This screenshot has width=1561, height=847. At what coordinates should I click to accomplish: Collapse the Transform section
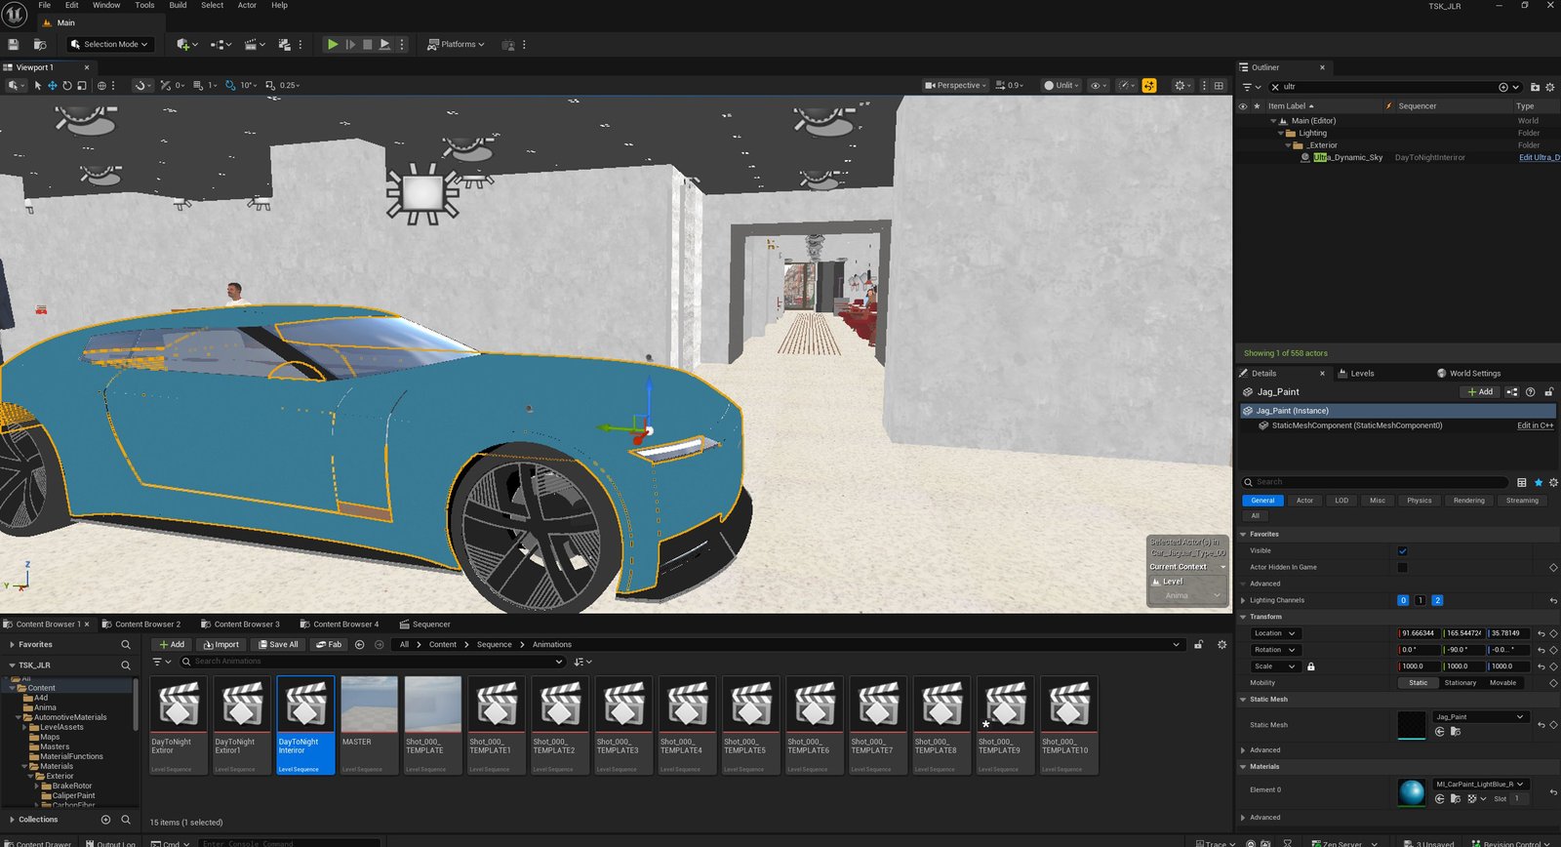click(1243, 618)
